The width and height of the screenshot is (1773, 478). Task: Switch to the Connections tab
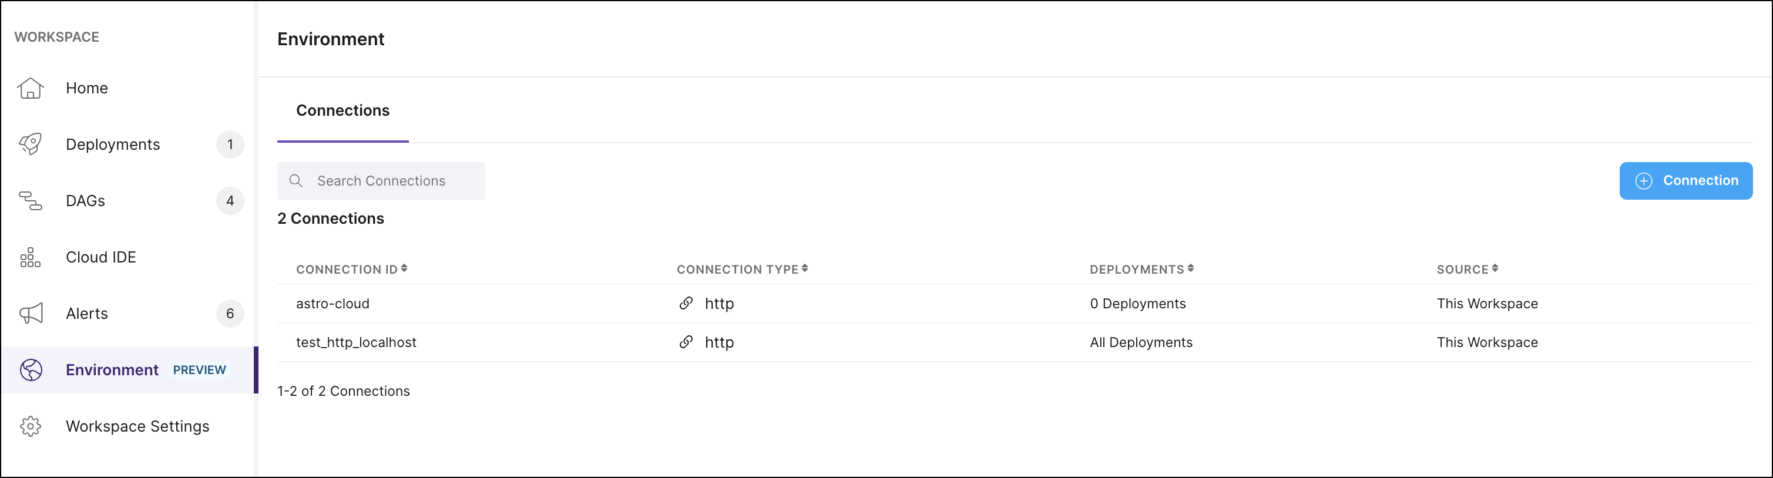click(x=342, y=111)
